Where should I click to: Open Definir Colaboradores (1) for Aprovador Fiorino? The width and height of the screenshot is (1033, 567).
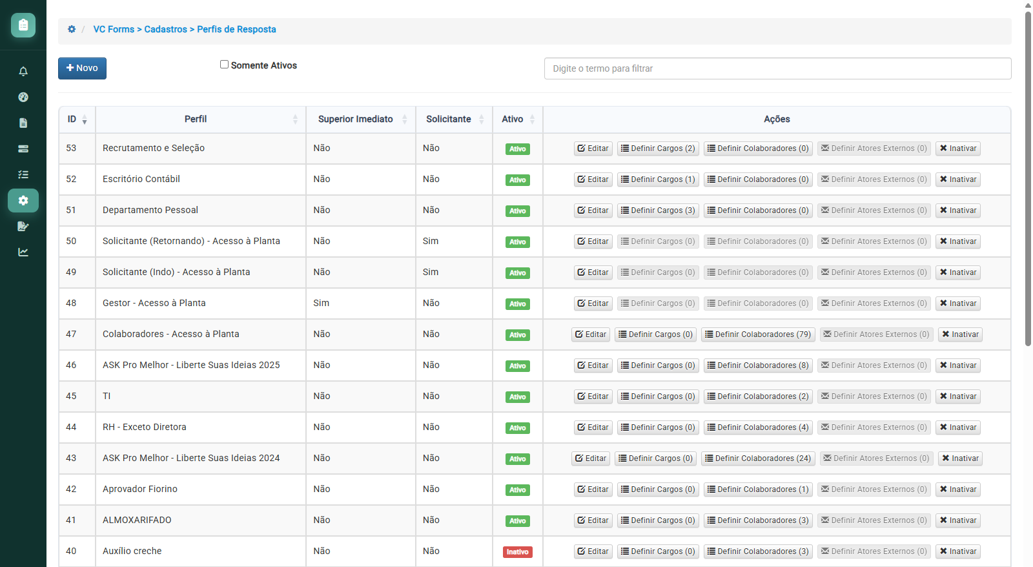point(758,490)
